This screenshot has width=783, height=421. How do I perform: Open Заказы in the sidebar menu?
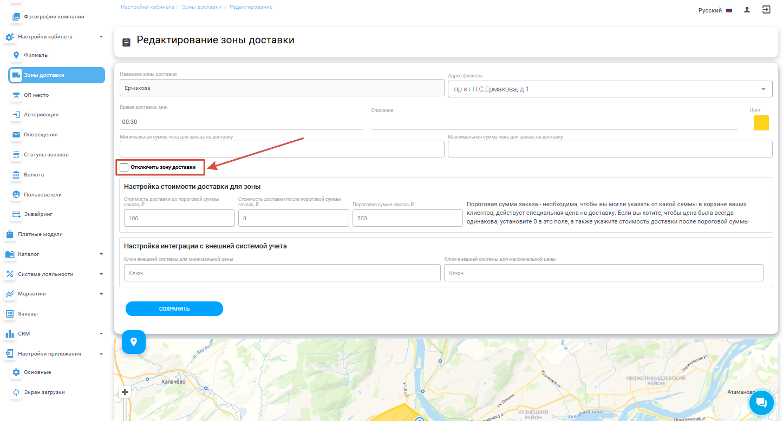28,314
